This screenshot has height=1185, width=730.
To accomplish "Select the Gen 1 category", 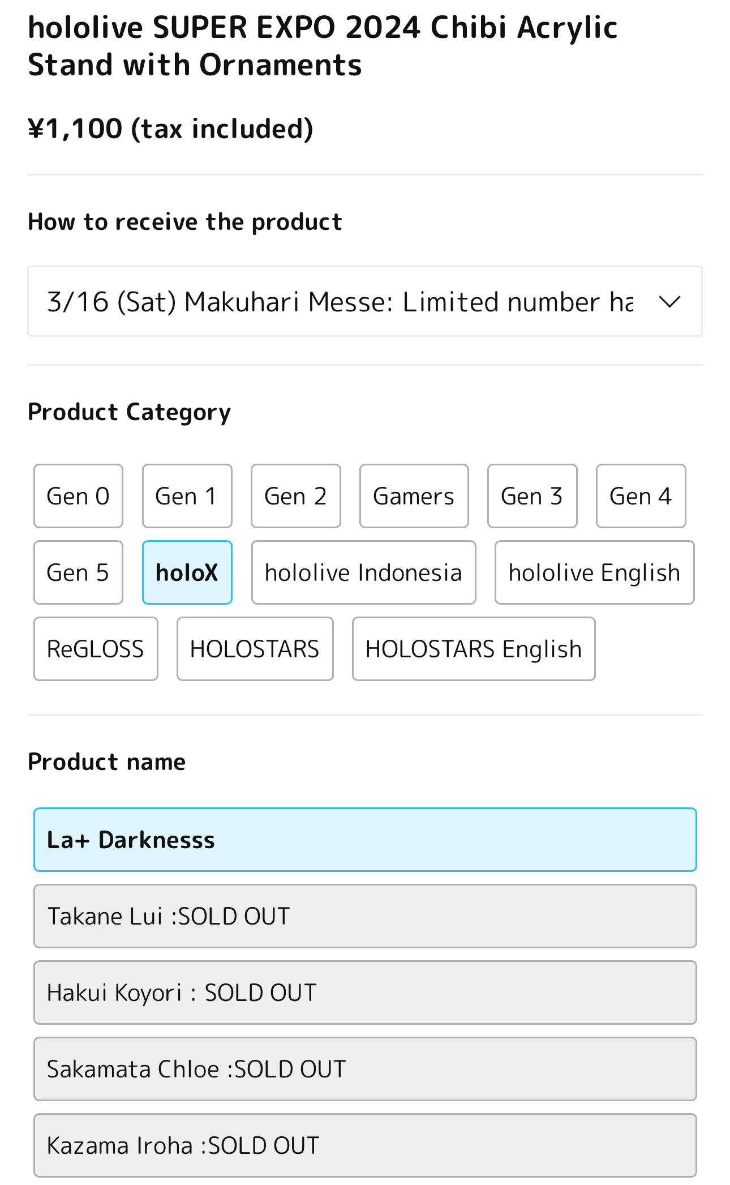I will coord(187,496).
